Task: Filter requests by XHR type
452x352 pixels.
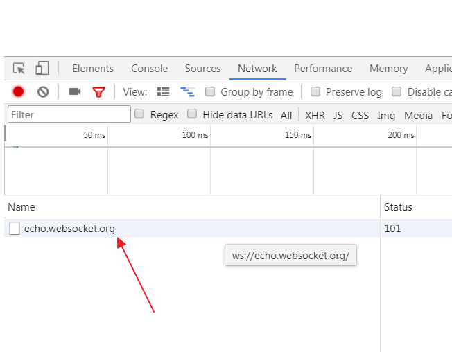Action: coord(315,116)
